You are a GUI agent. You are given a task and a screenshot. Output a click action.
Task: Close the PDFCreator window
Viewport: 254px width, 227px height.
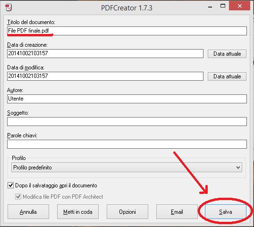coord(239,6)
